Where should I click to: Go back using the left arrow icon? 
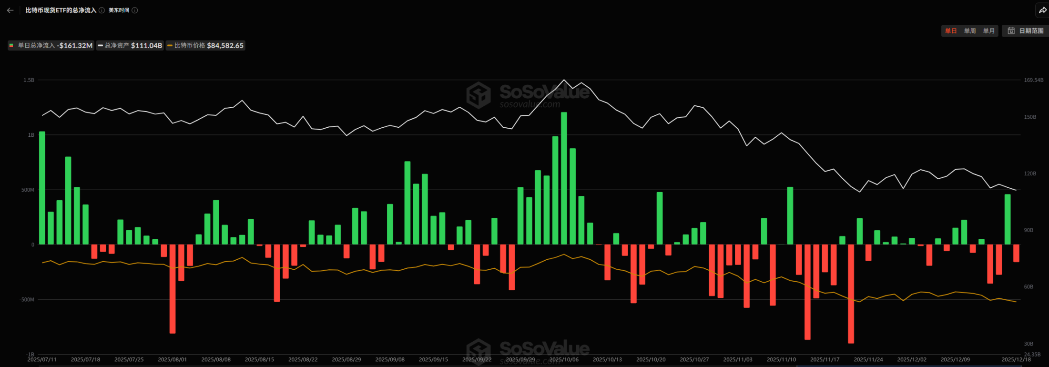(x=10, y=10)
